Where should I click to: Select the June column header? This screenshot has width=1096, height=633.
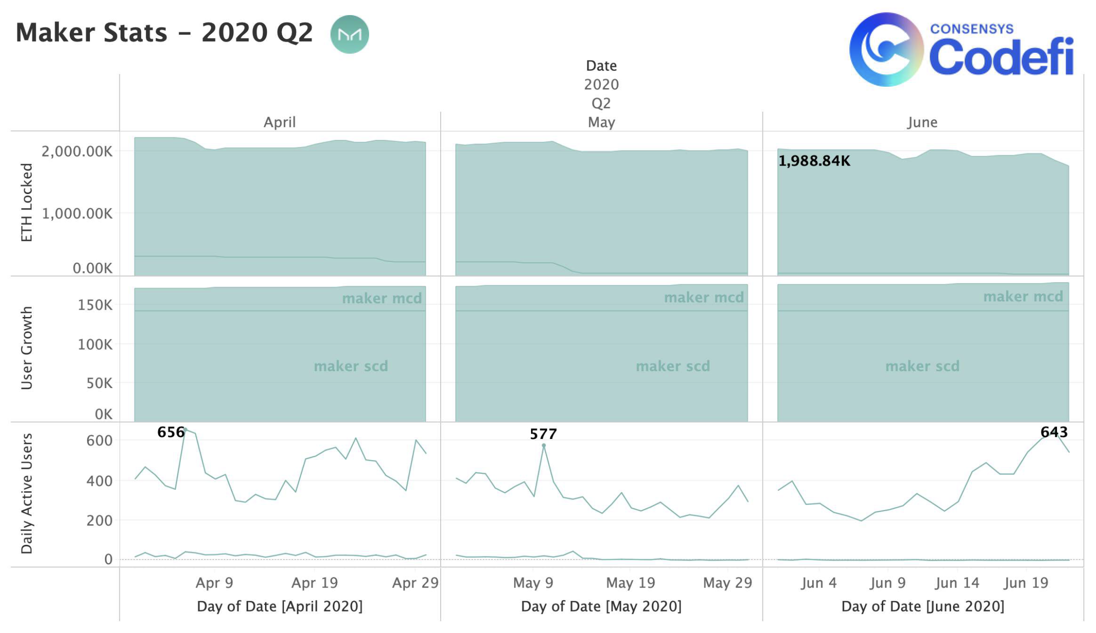point(922,122)
